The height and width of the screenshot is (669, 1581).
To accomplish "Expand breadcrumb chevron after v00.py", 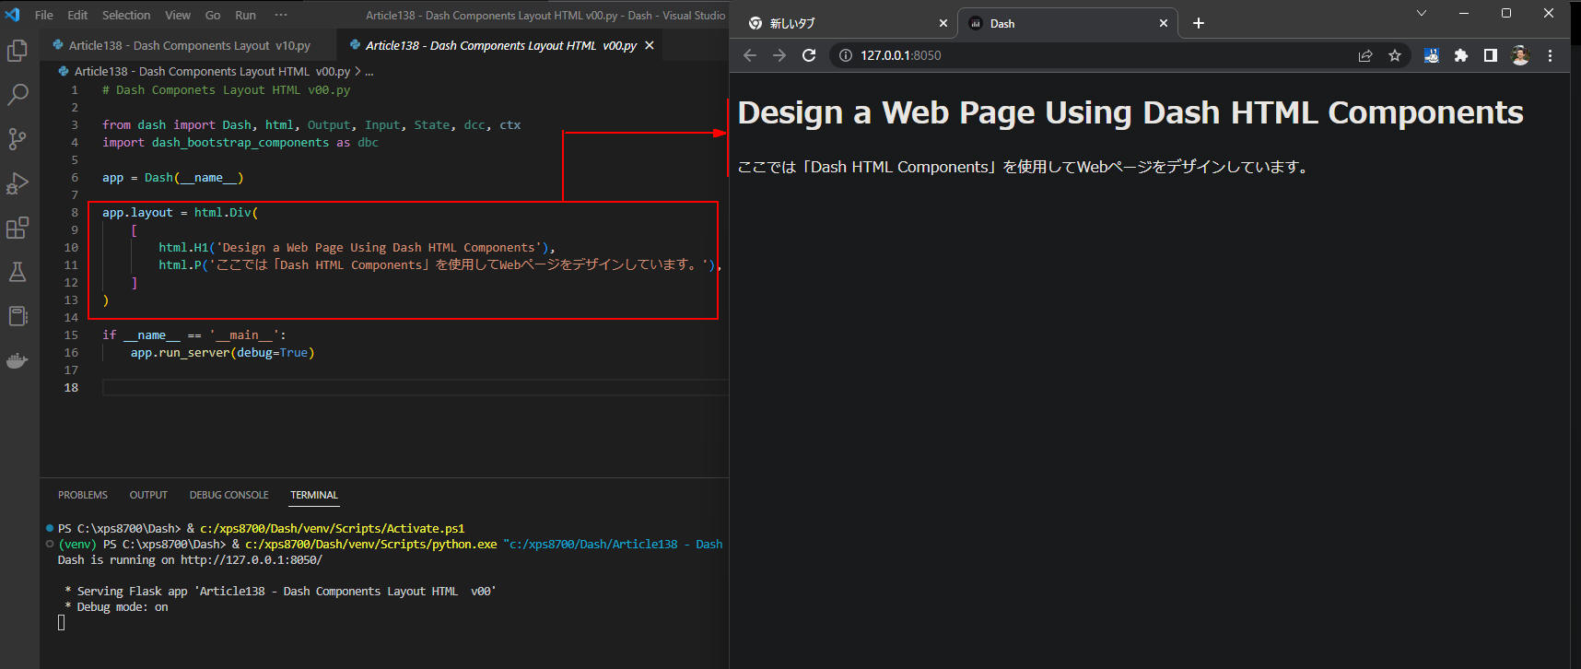I will click(x=357, y=71).
